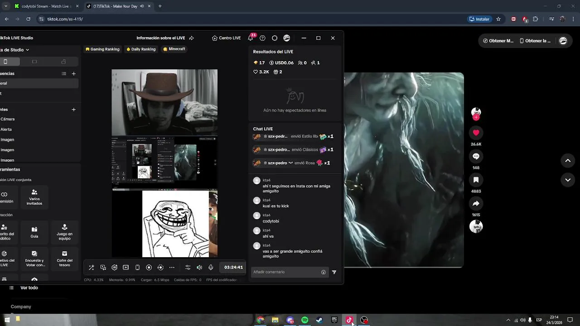
Task: Go to next TikTok video
Action: 568,180
